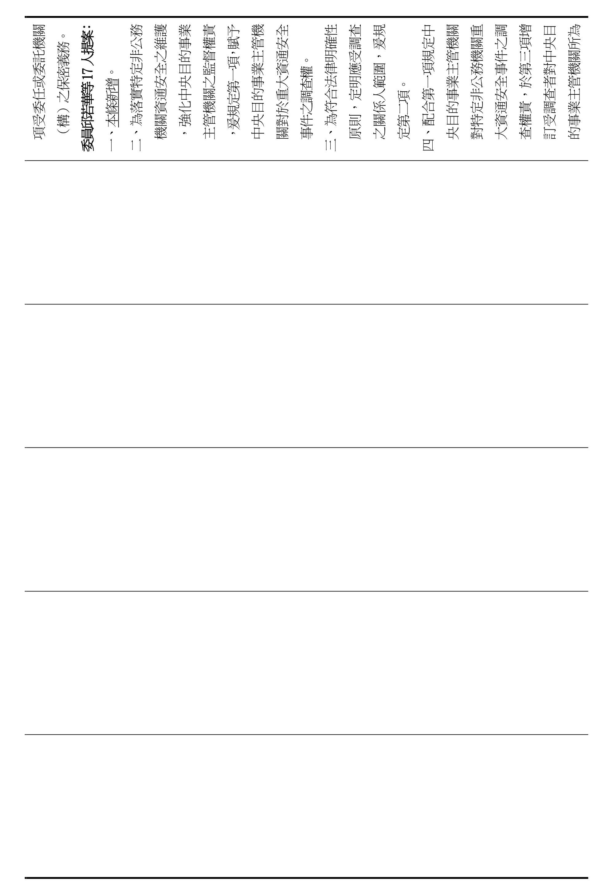613x886 pixels.
Task: Click the line 大資通安全事件之調
Action: tap(501, 82)
